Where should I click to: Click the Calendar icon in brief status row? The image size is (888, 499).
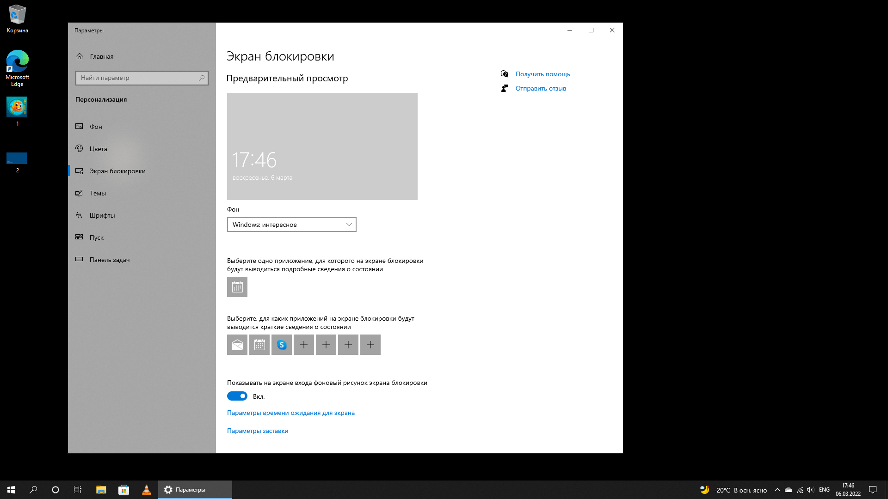259,344
